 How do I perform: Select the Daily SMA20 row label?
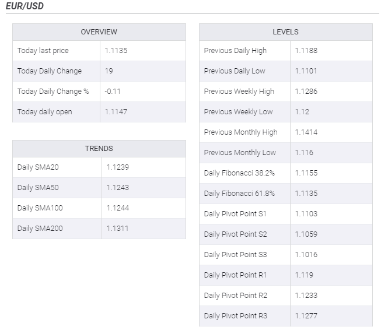[38, 167]
